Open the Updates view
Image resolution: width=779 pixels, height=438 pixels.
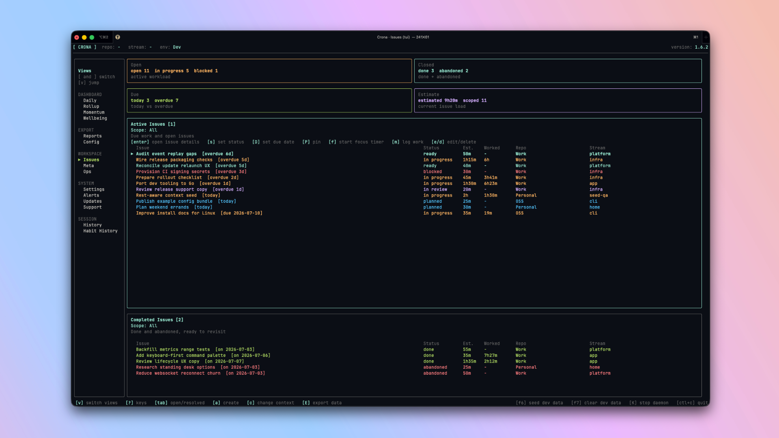(93, 202)
